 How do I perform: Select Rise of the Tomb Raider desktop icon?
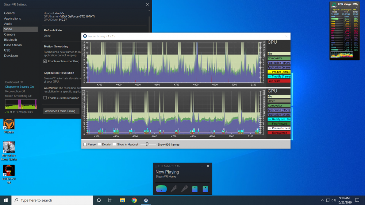(x=9, y=151)
